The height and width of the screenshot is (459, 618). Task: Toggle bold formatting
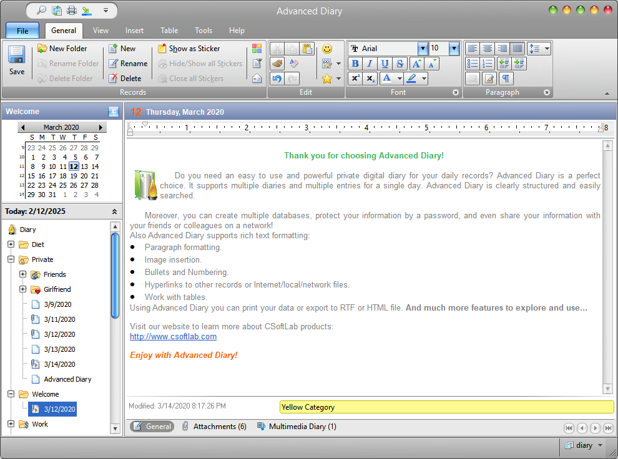point(355,64)
